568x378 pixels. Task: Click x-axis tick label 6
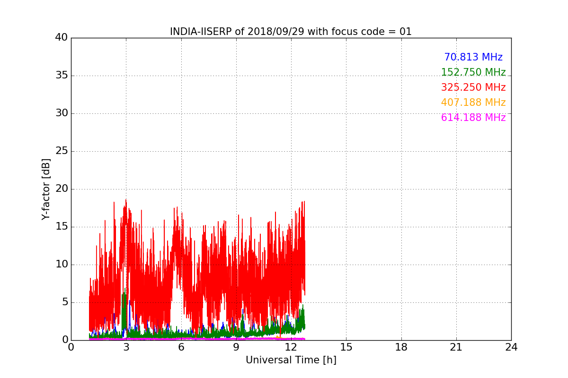(x=181, y=347)
